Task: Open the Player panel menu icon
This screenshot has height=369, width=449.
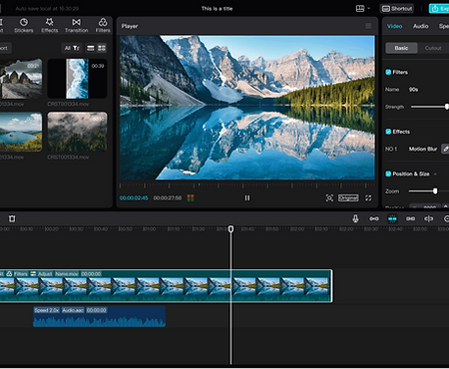Action: [x=368, y=26]
